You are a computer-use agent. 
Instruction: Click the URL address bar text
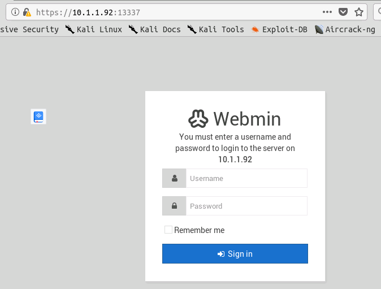click(x=88, y=12)
